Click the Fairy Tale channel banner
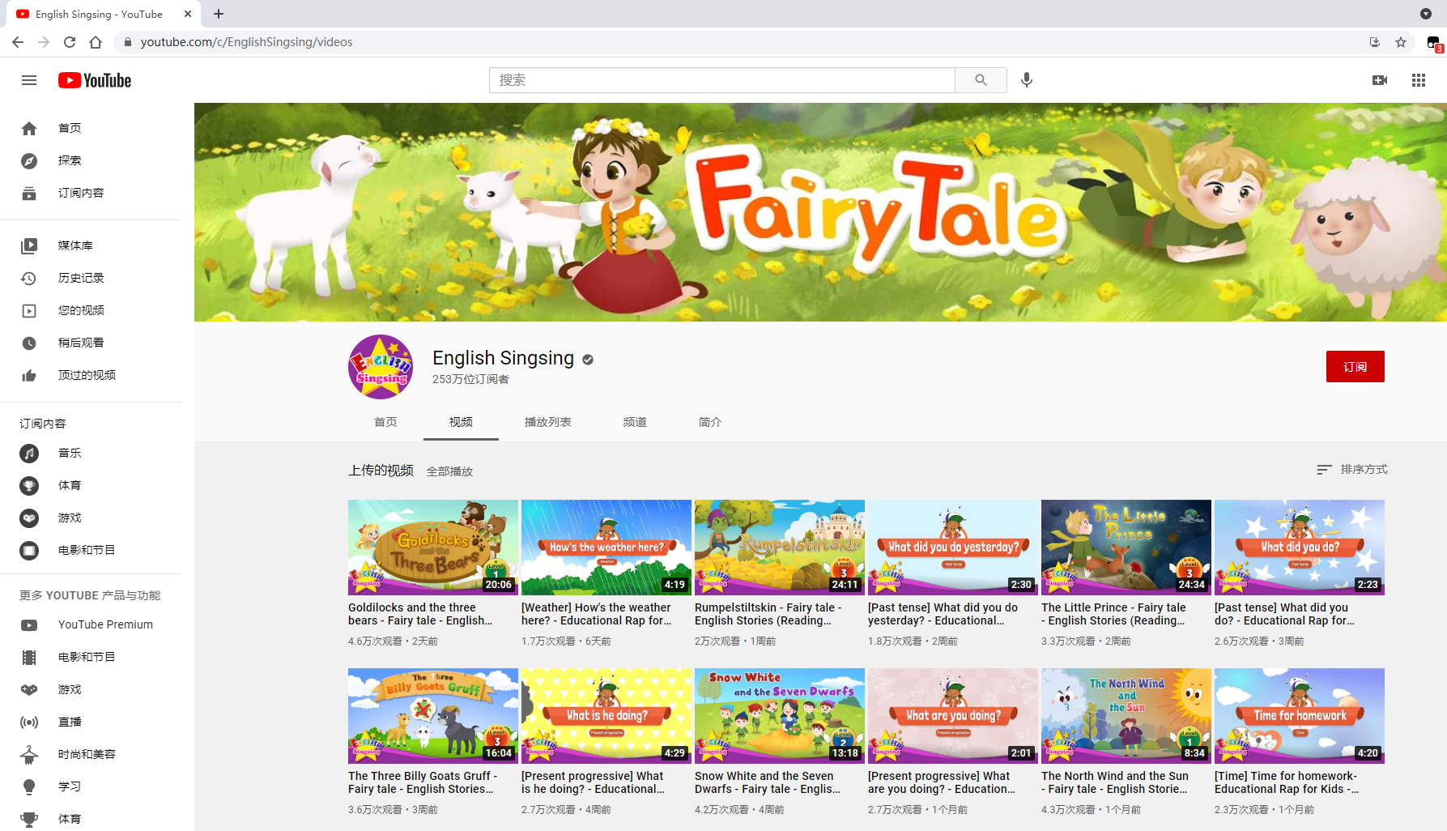The width and height of the screenshot is (1447, 831). click(820, 212)
